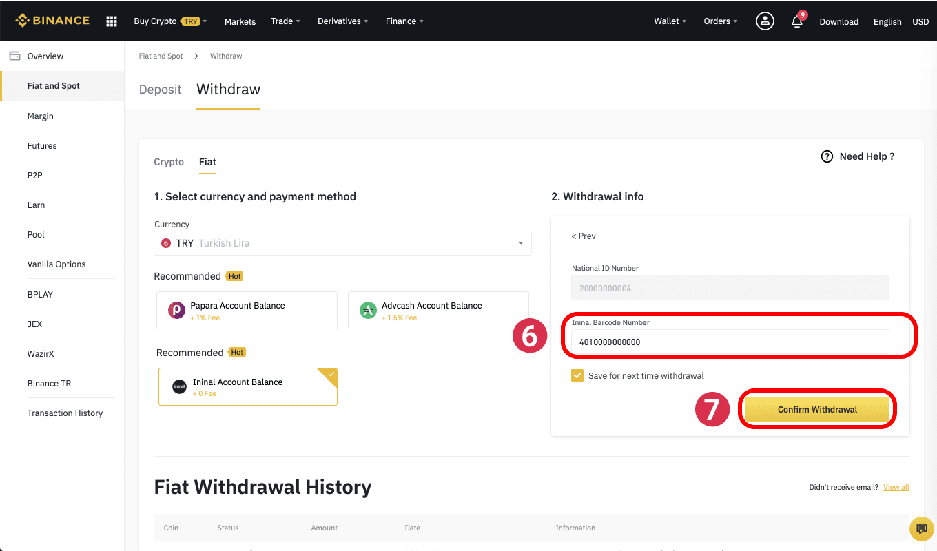Go back with the Prev link
Image resolution: width=937 pixels, height=551 pixels.
584,236
